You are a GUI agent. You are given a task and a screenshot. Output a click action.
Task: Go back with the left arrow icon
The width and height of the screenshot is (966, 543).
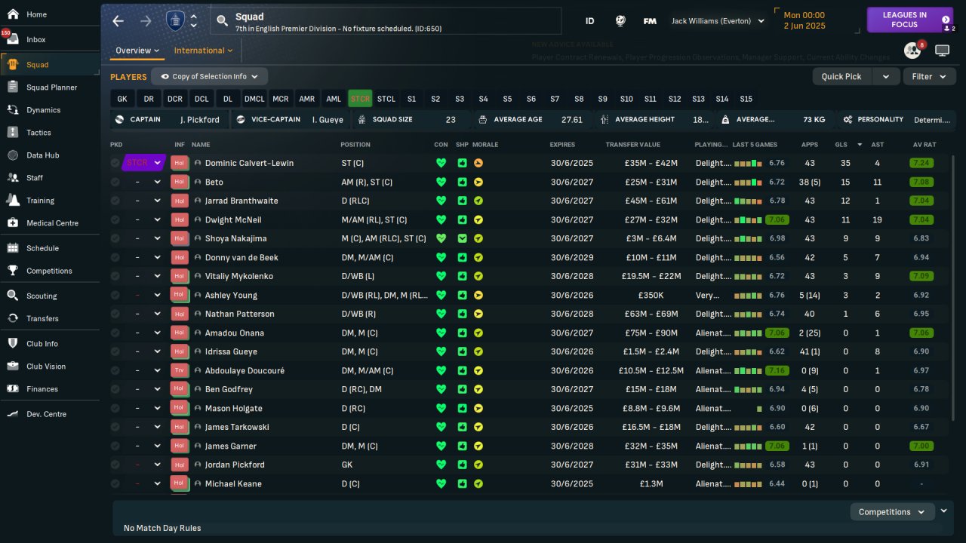pyautogui.click(x=118, y=21)
